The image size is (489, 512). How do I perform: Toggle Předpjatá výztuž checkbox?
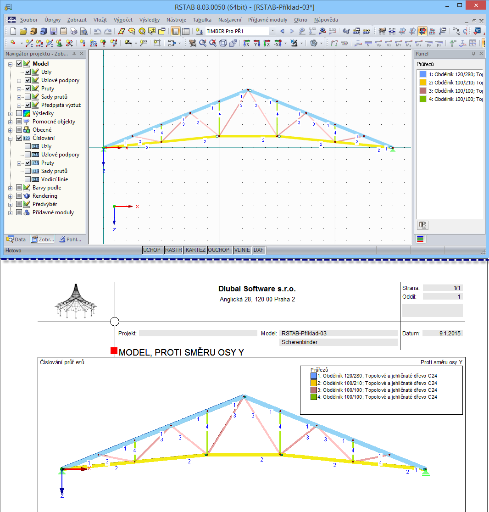click(28, 105)
